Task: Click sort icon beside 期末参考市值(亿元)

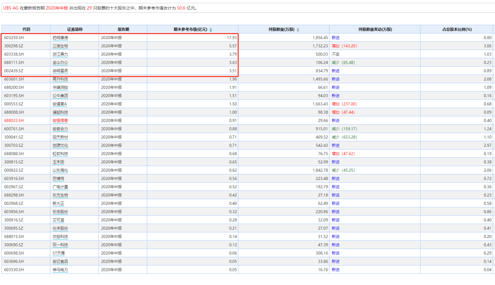Action: point(211,30)
